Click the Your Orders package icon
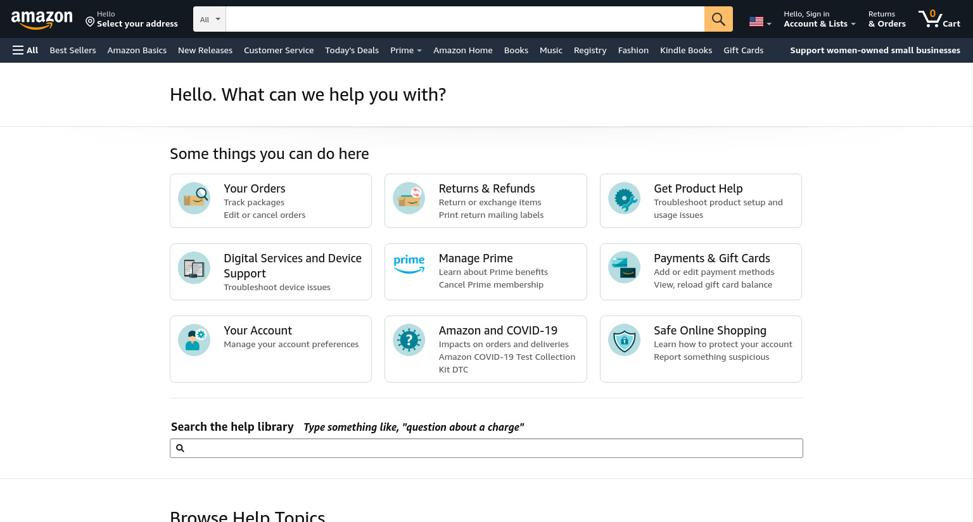This screenshot has width=973, height=522. [x=194, y=198]
